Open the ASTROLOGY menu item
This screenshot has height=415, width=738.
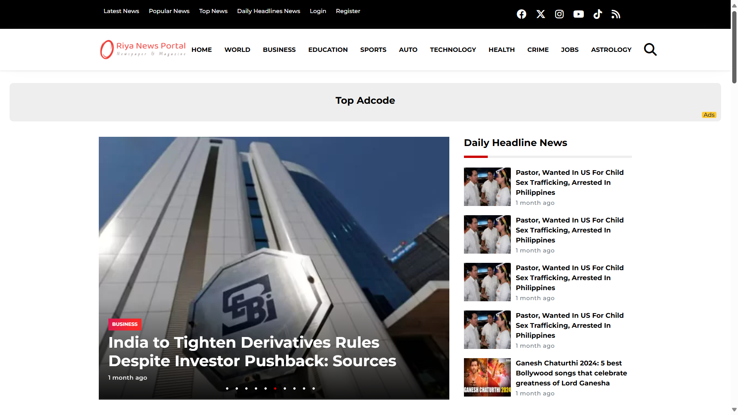(x=611, y=50)
